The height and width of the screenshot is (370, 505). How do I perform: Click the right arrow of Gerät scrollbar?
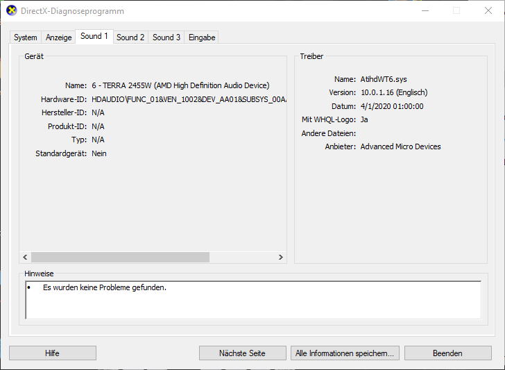(x=281, y=257)
